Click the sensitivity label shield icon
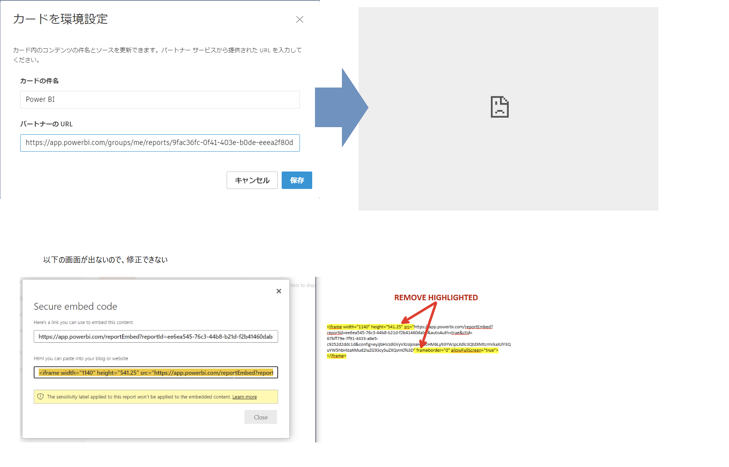Screen dimensions: 729x467 (40, 396)
